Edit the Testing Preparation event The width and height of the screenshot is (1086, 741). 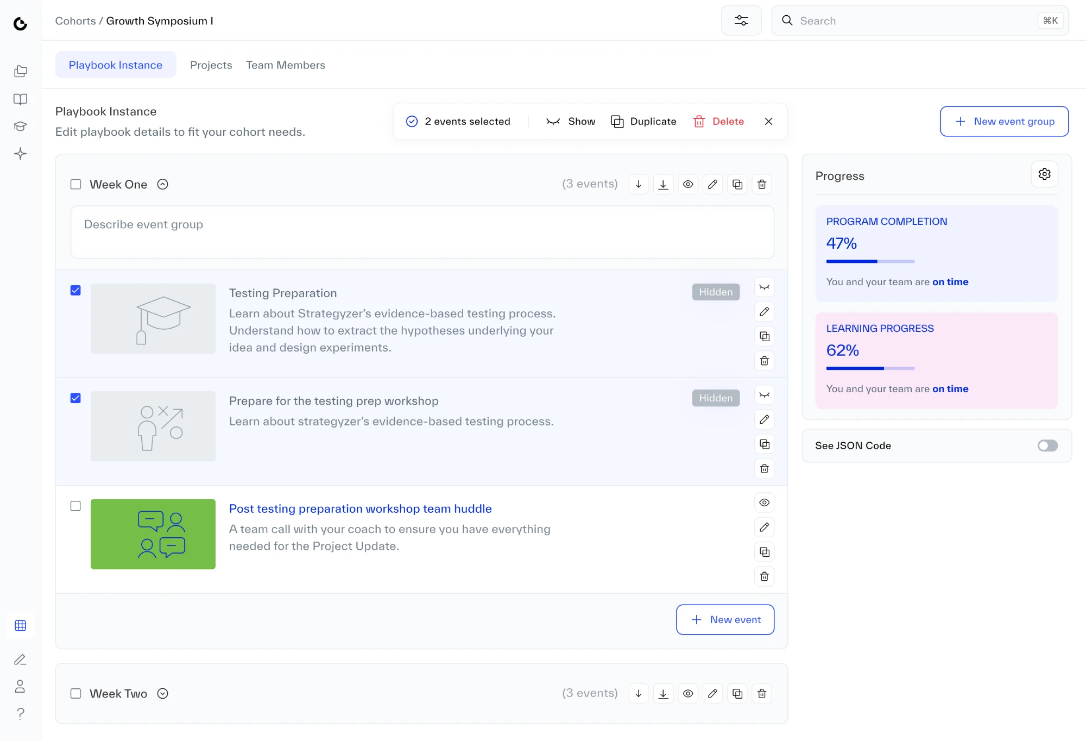(765, 312)
